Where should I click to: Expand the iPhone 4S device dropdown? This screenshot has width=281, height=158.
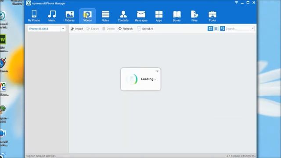(63, 29)
